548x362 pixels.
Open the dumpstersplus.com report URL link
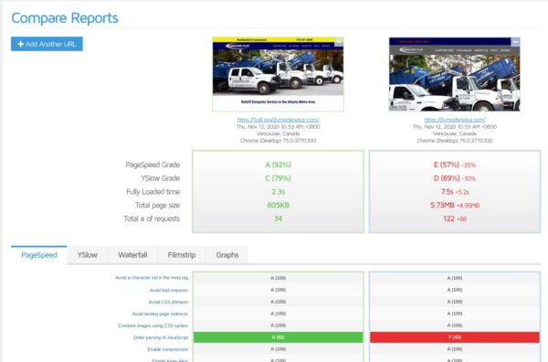(x=454, y=120)
